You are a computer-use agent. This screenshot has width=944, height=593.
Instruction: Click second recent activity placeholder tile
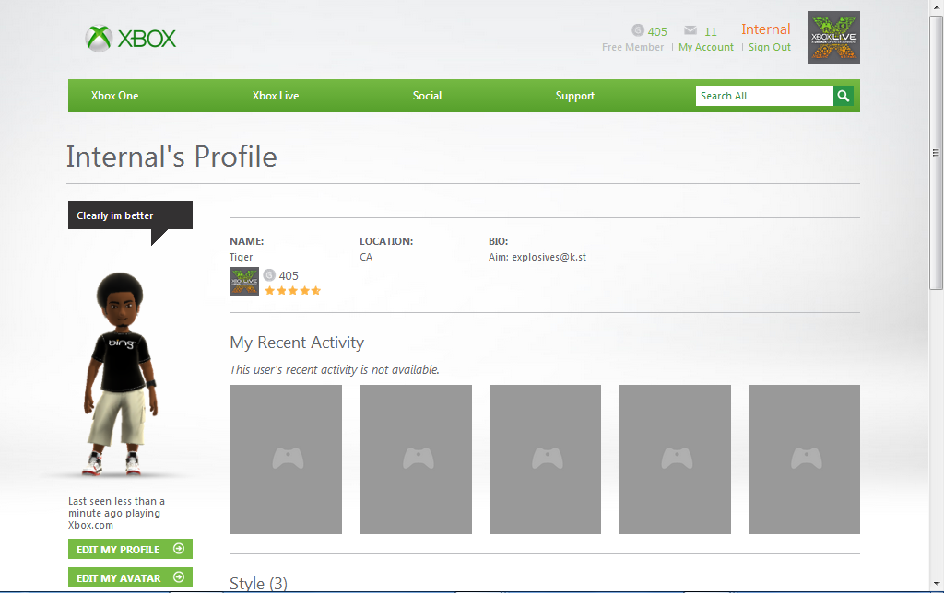[x=416, y=459]
